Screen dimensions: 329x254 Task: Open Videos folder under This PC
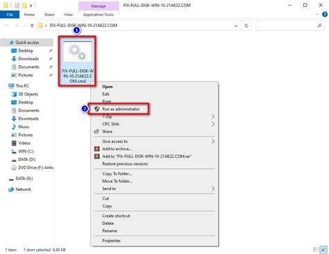coord(24,143)
